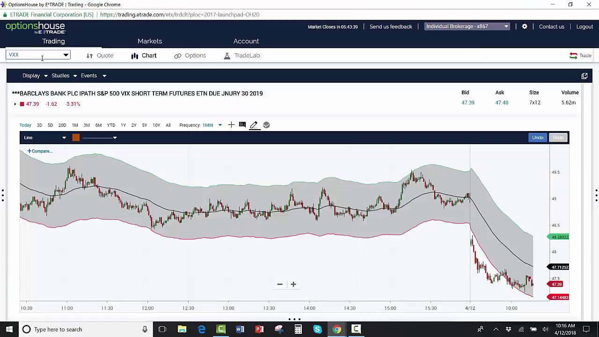Select the YTD time range
This screenshot has width=599, height=337.
(111, 125)
